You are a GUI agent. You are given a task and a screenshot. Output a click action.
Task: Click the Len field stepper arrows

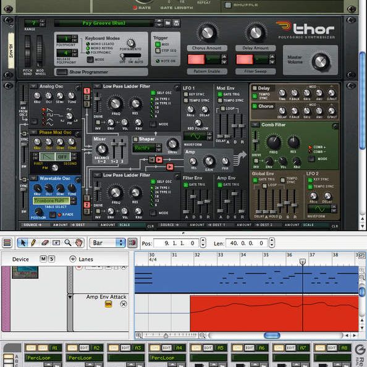click(272, 243)
